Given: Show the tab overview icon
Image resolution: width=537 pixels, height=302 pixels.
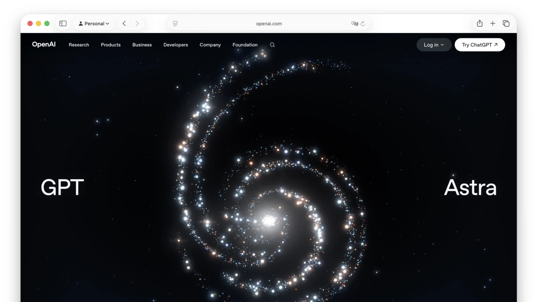Looking at the screenshot, I should coord(506,23).
